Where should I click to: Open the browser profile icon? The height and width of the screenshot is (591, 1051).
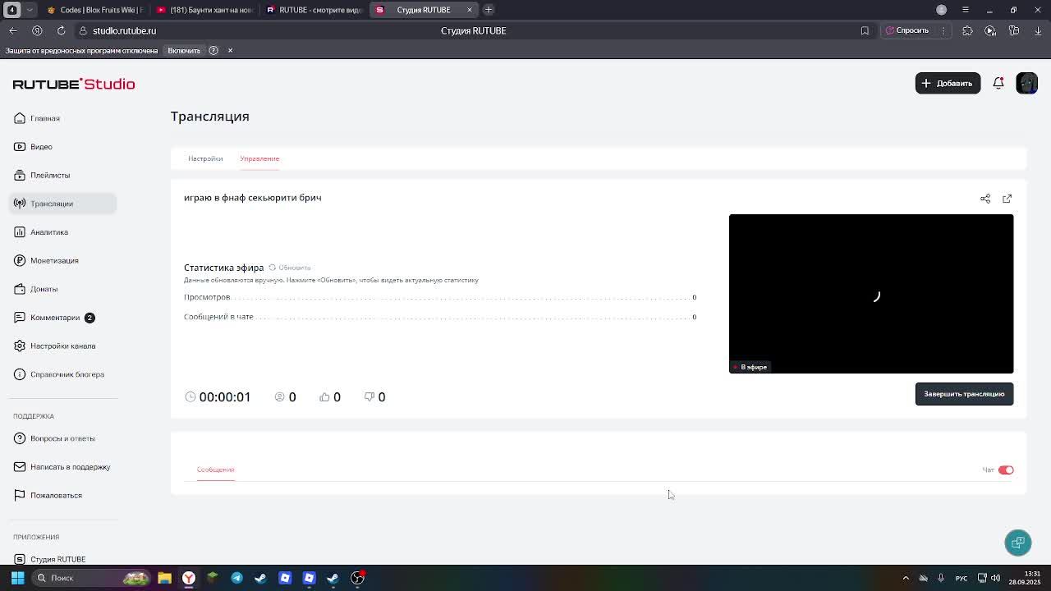click(x=942, y=10)
